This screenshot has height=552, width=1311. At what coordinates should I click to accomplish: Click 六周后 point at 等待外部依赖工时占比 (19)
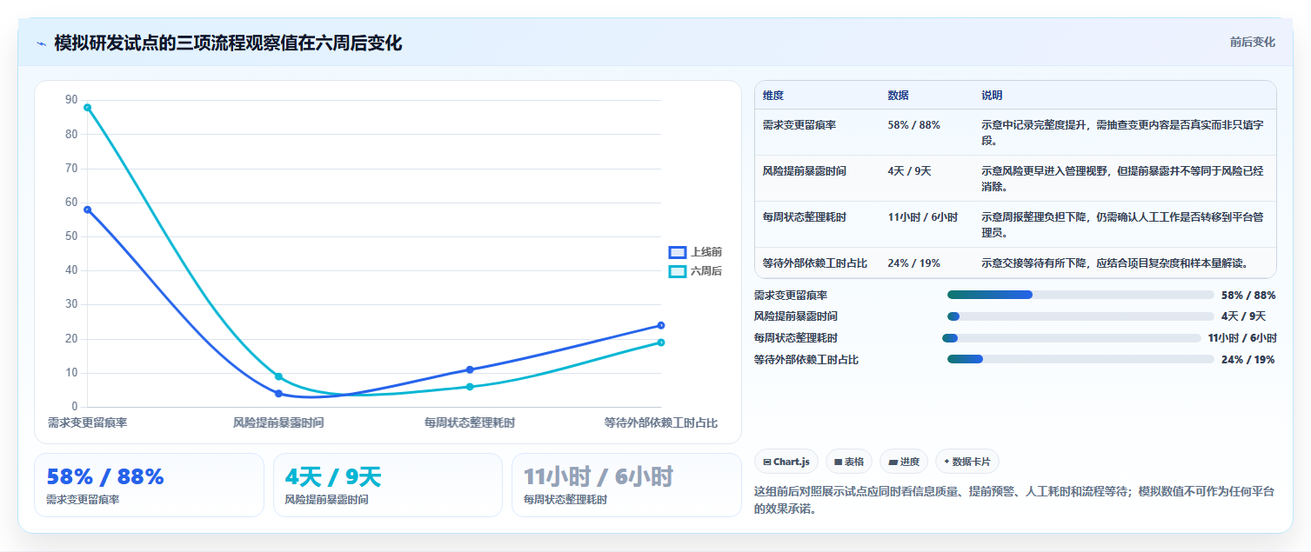tap(661, 343)
